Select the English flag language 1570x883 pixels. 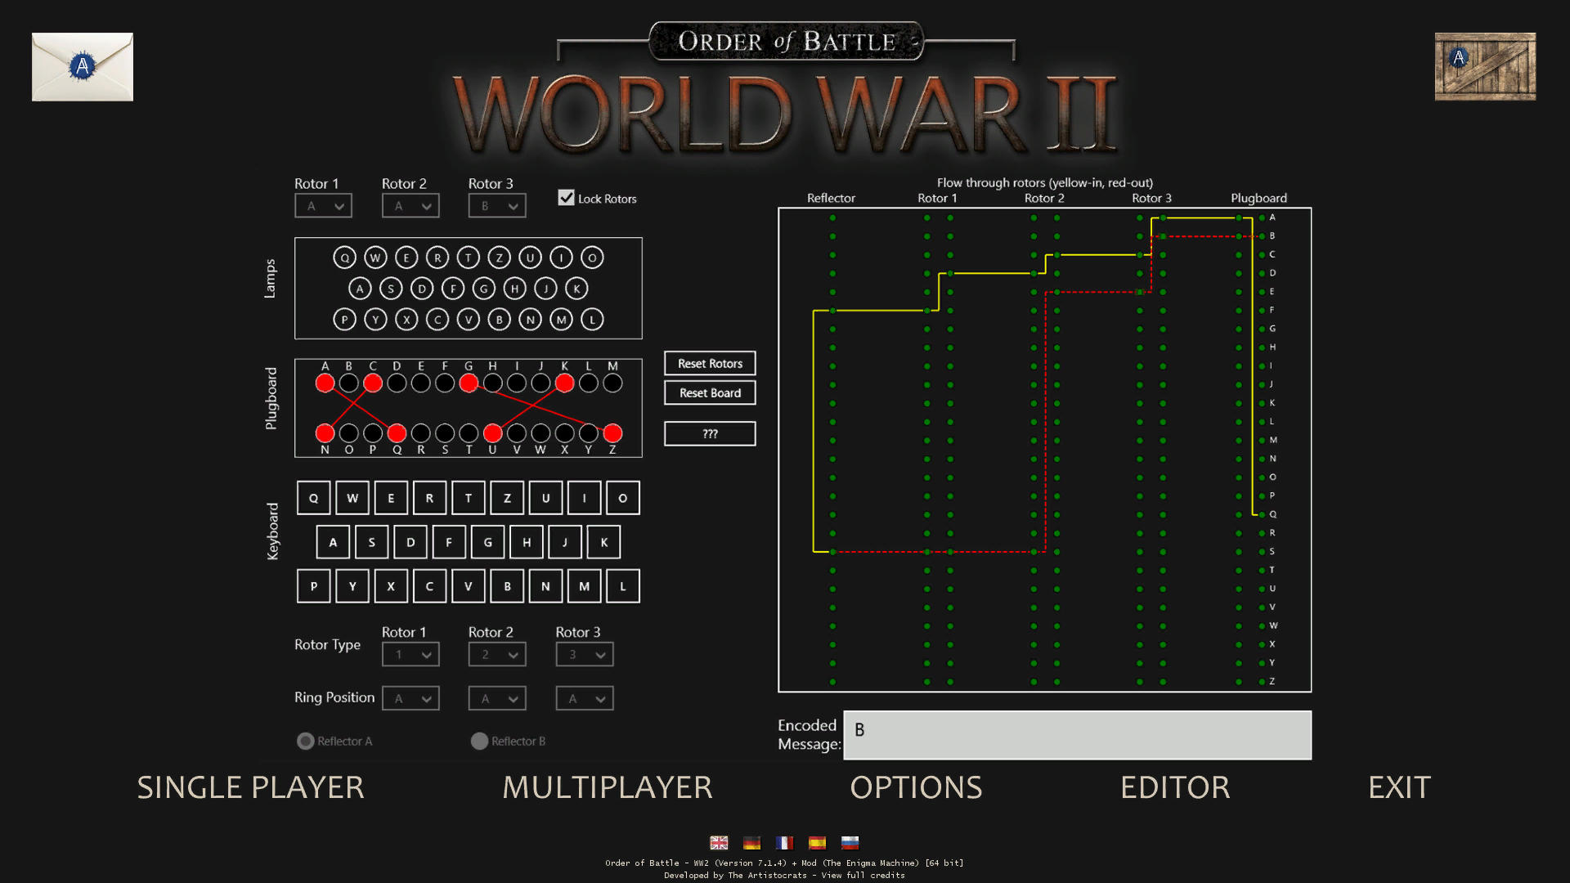click(719, 843)
